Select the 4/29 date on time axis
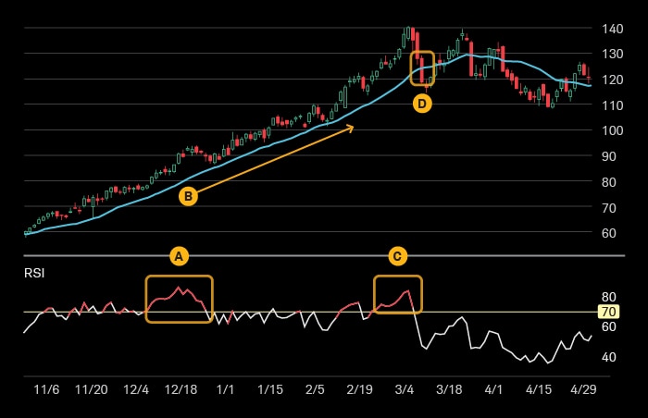648x418 pixels. point(583,390)
